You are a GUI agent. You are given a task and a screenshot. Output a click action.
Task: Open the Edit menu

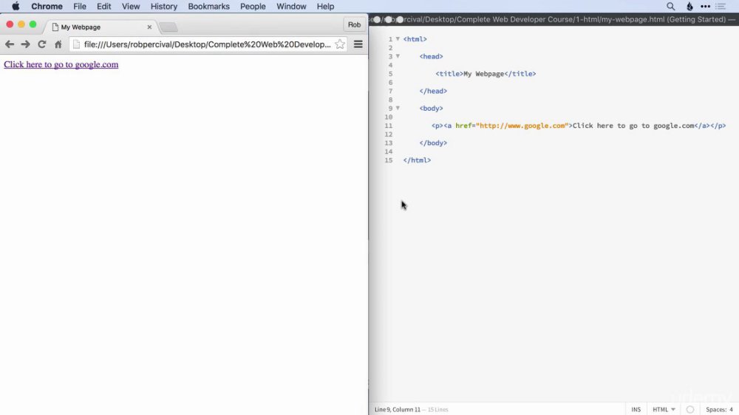click(x=103, y=7)
